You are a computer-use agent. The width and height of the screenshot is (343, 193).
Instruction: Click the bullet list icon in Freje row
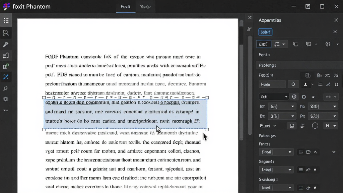[x=320, y=84]
